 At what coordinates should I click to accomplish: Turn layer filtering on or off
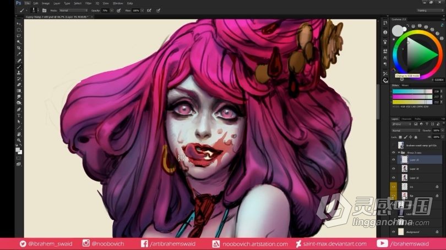(x=443, y=124)
